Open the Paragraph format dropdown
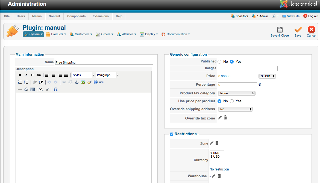Image resolution: width=320 pixels, height=183 pixels. pyautogui.click(x=107, y=75)
